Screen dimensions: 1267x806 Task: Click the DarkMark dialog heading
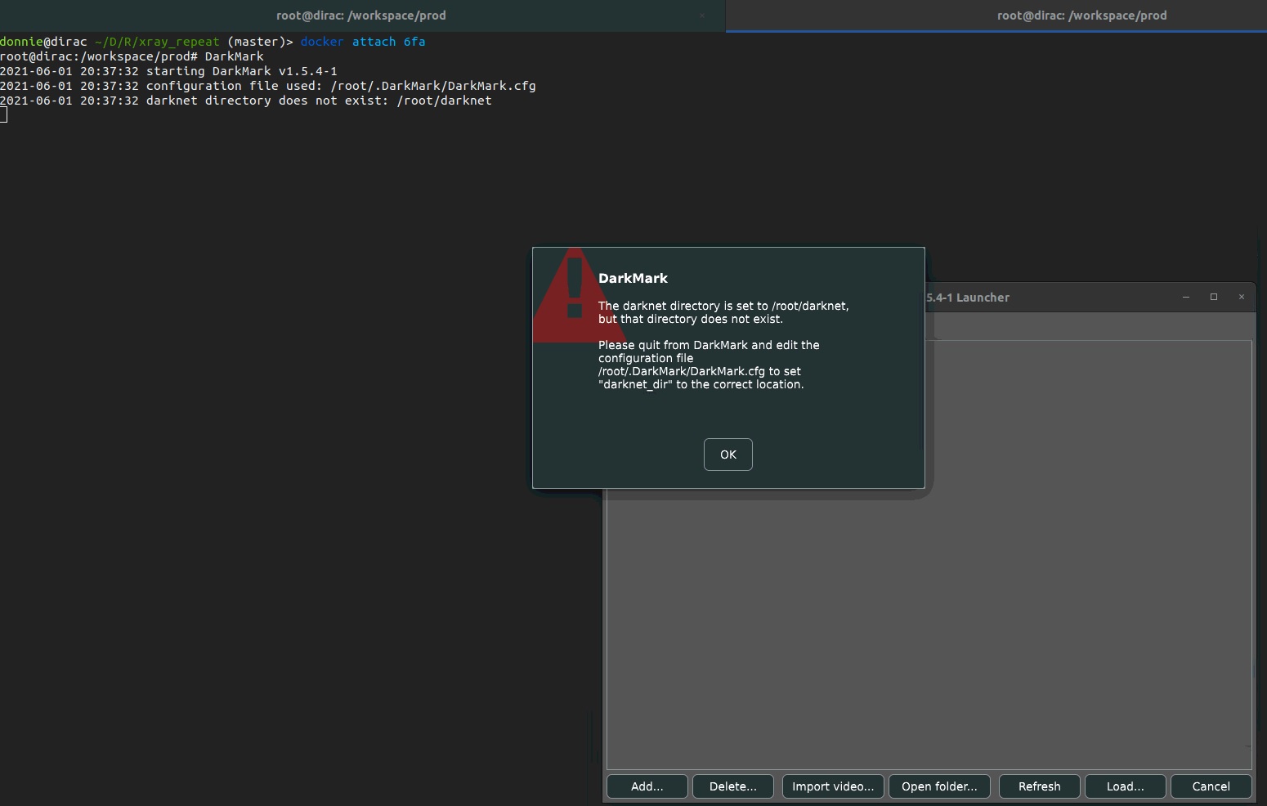pos(633,278)
